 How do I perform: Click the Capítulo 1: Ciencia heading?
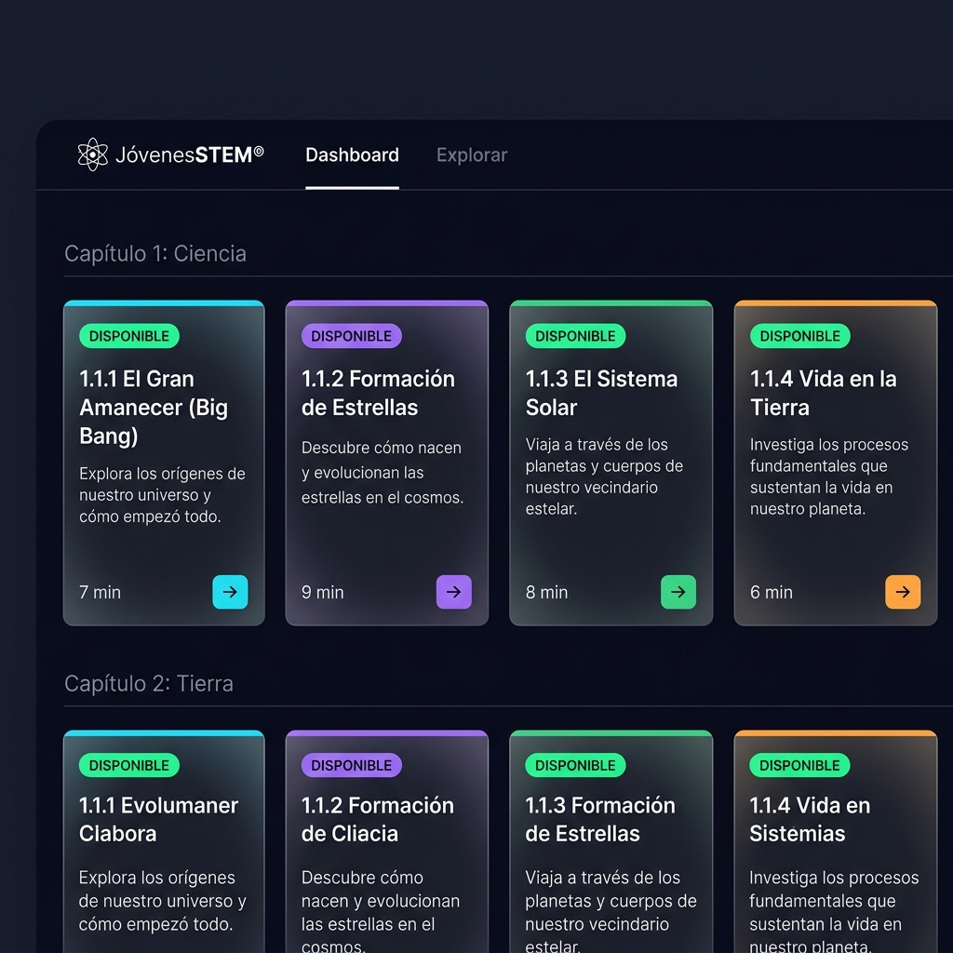point(155,253)
